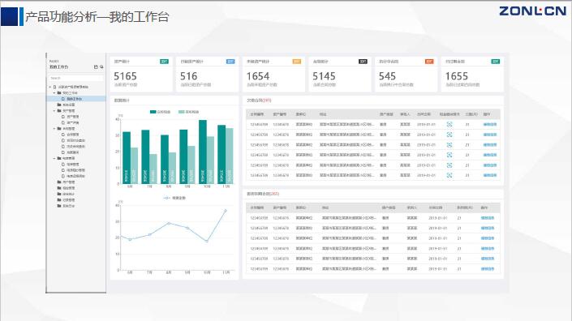The width and height of the screenshot is (572, 321).
Task: Click the line chart peak point at 11月
Action: tap(226, 211)
